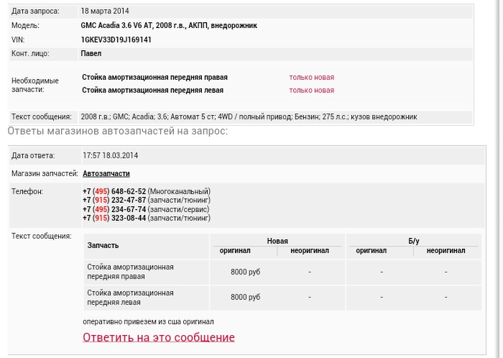Click the heading 'Ответы магазинов автозапчастей на запрос'
The height and width of the screenshot is (358, 503).
coord(118,131)
